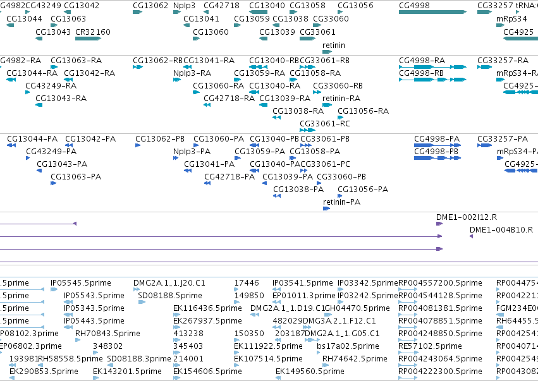
Task: Click EST RH58558.5prime
Action: 70,359
